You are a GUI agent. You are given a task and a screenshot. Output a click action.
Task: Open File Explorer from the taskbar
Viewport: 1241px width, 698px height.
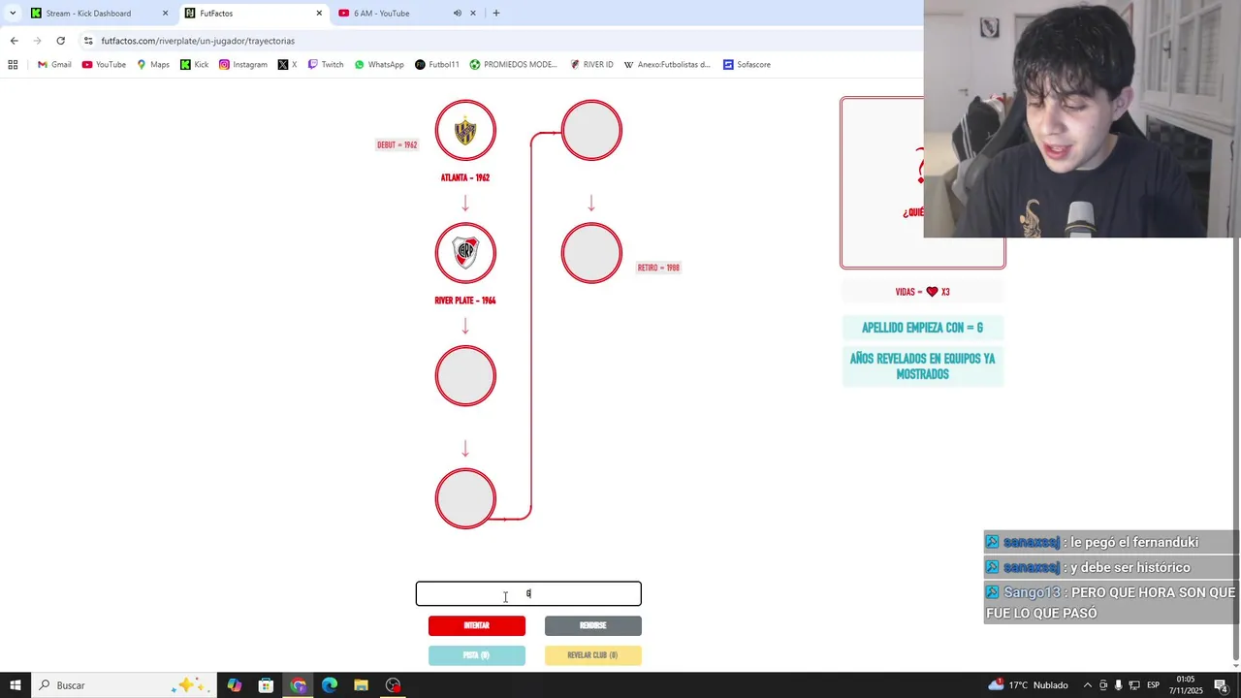click(361, 685)
